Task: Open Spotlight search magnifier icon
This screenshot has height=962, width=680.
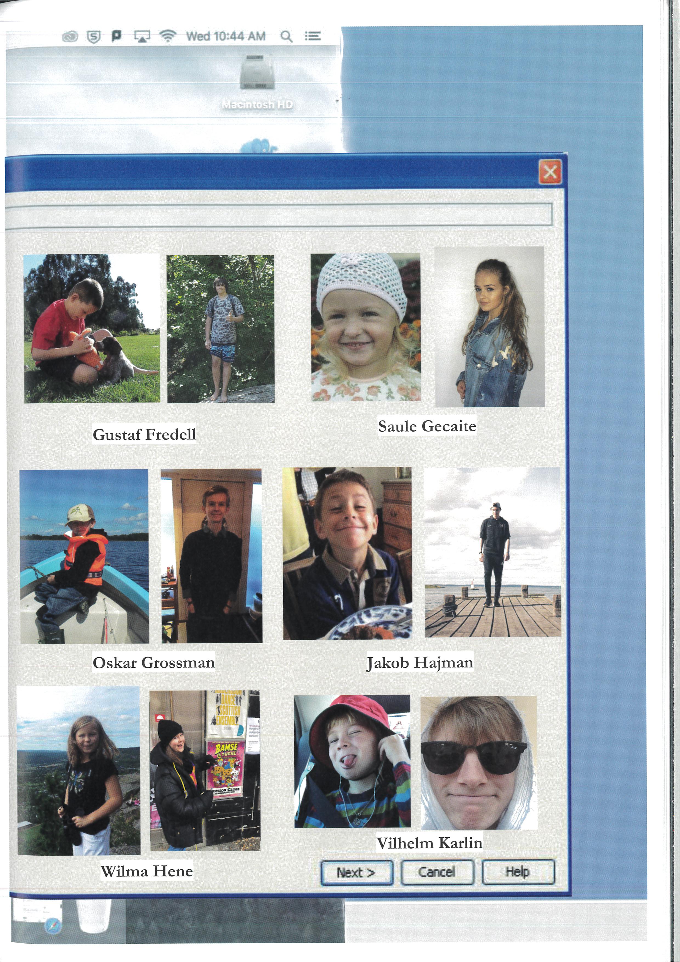Action: point(286,36)
